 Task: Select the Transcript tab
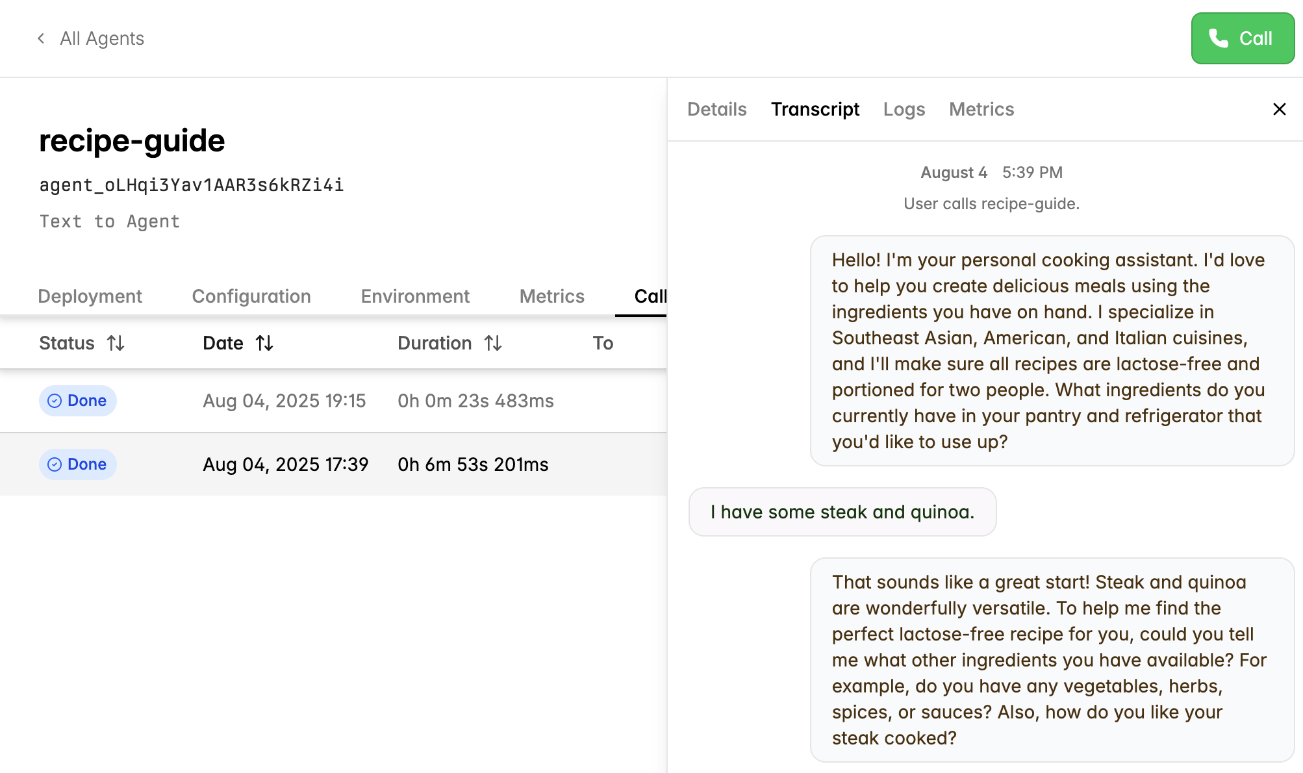coord(815,109)
